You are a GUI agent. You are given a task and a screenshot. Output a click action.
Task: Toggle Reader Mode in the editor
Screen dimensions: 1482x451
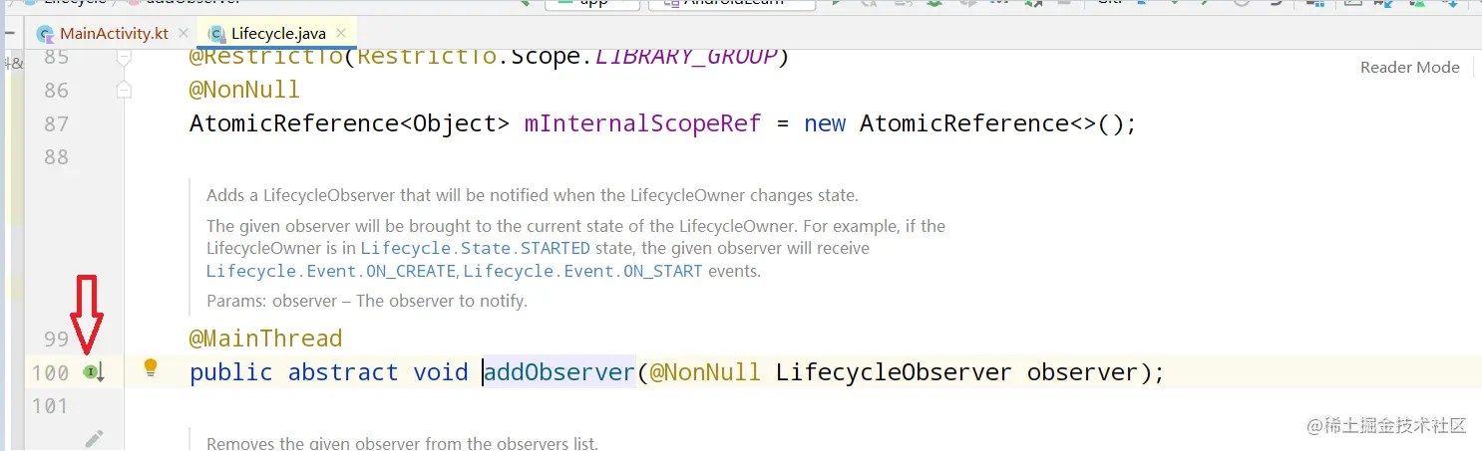(1409, 68)
